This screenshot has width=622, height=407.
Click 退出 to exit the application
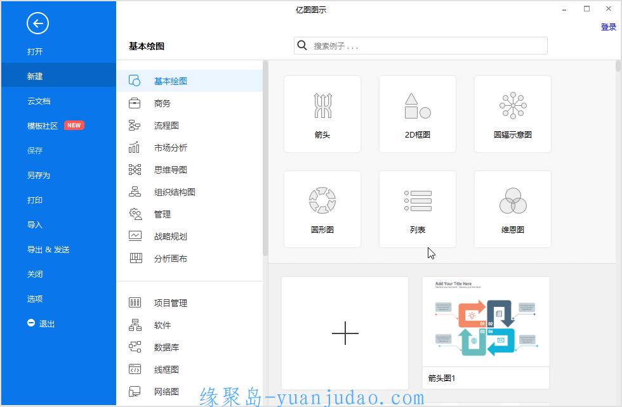pos(46,324)
